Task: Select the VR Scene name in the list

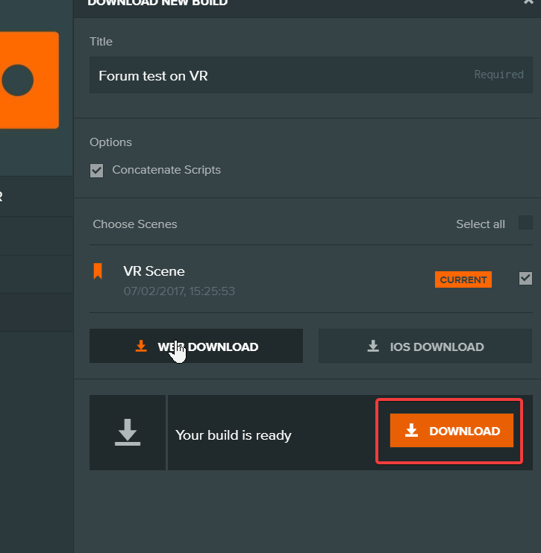Action: [x=154, y=271]
